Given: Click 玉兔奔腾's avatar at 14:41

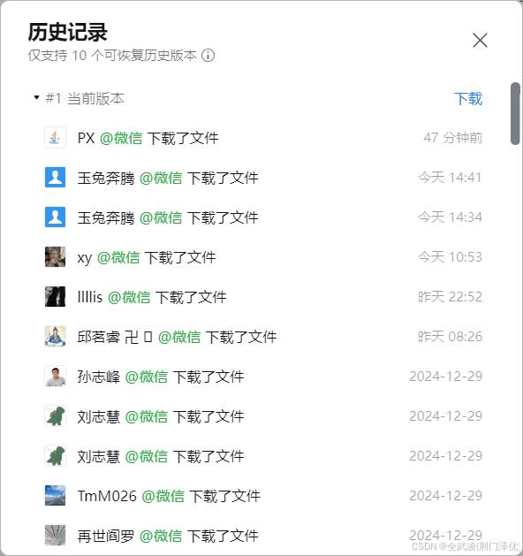Looking at the screenshot, I should pos(55,177).
